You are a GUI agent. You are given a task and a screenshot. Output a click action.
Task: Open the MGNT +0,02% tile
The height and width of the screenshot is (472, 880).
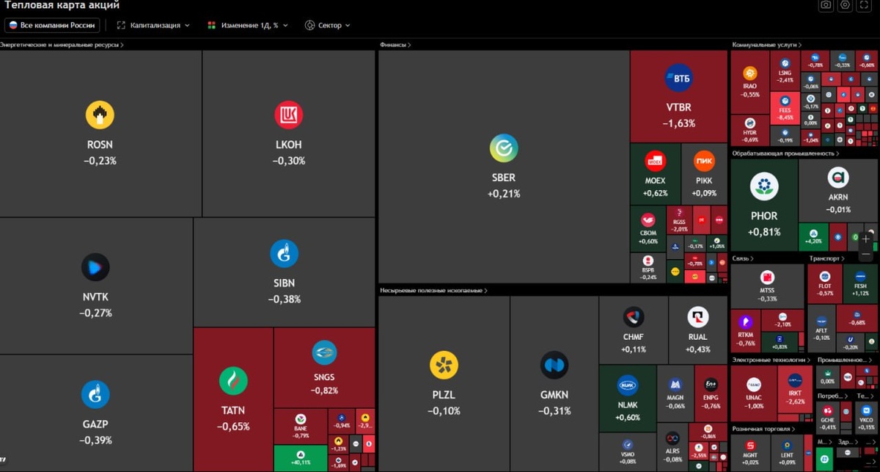750,451
